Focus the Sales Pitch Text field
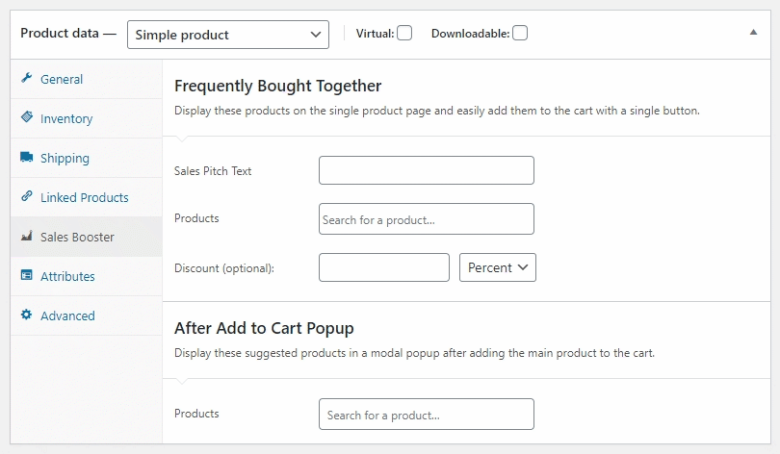The image size is (780, 454). click(427, 170)
